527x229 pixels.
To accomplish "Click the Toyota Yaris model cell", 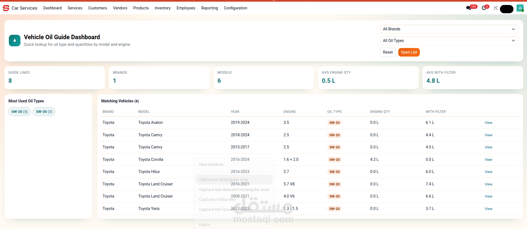I will click(x=149, y=209).
